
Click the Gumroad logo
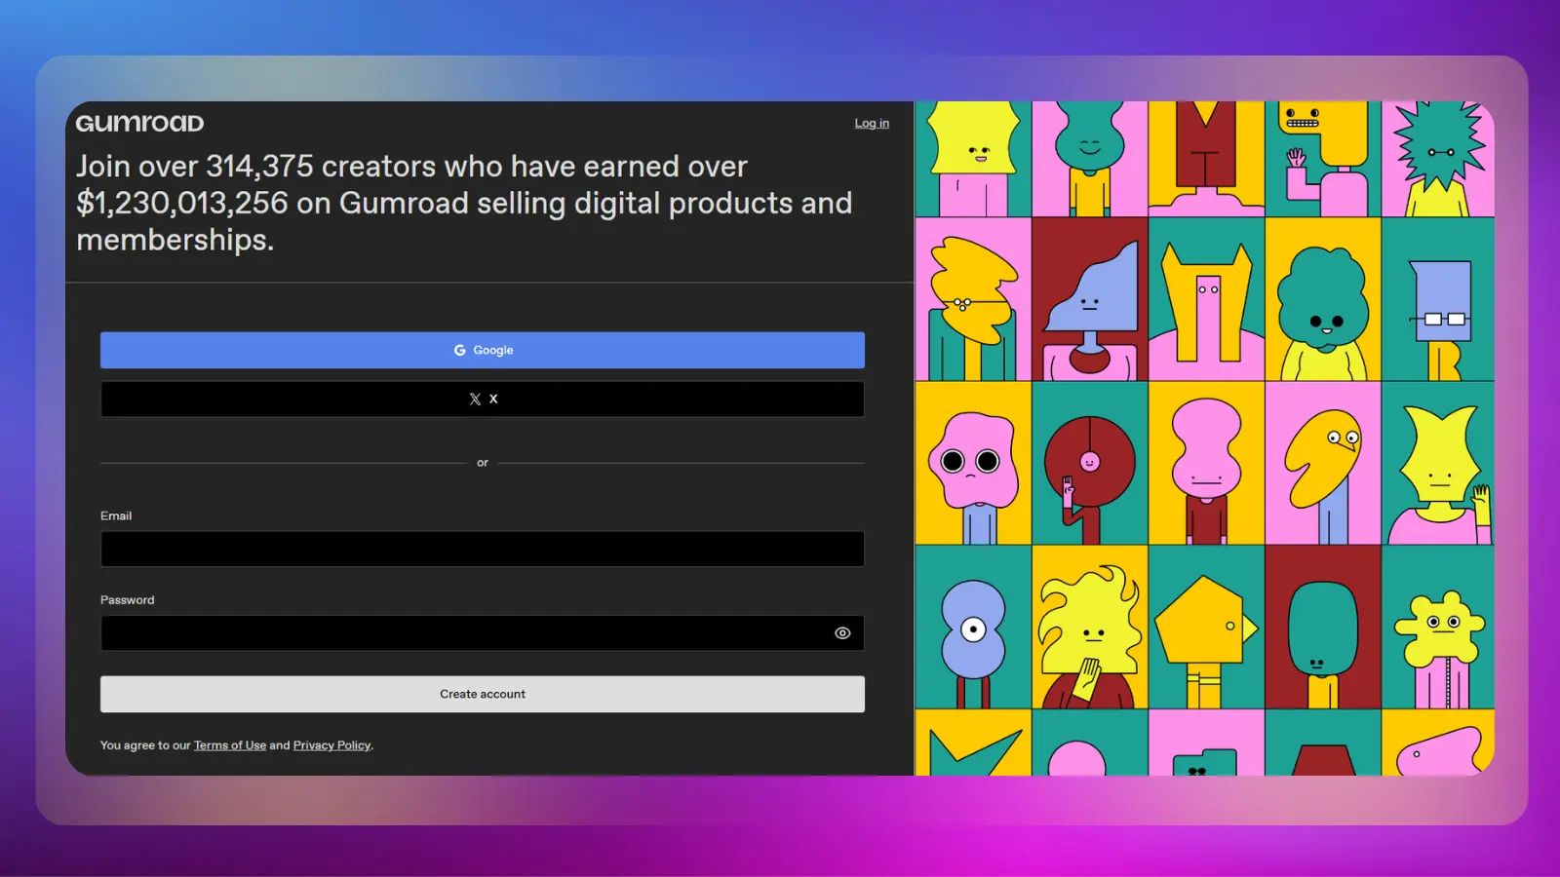coord(139,124)
